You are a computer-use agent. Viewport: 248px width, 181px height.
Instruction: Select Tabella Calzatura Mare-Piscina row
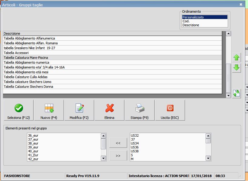click(26, 58)
